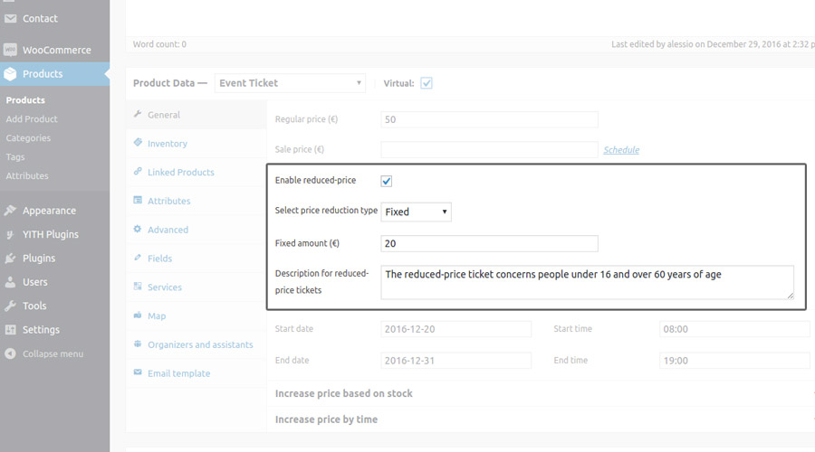This screenshot has height=452, width=815.
Task: Open the Tools menu label
Action: point(34,306)
